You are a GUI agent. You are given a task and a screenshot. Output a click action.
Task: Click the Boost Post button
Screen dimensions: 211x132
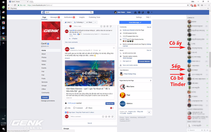(110, 104)
